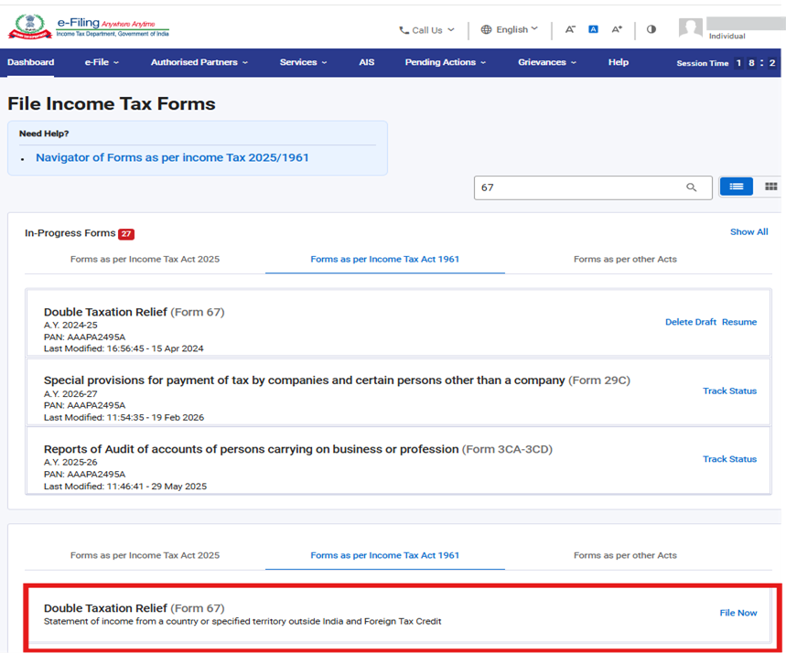
Task: Expand the English language selector
Action: [510, 29]
